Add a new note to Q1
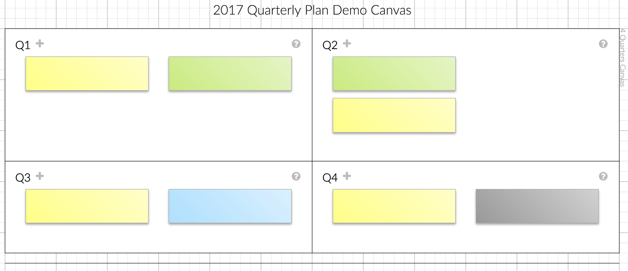 click(40, 44)
